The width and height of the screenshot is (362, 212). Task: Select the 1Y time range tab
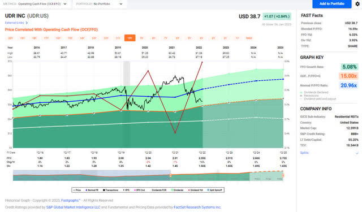(x=237, y=38)
